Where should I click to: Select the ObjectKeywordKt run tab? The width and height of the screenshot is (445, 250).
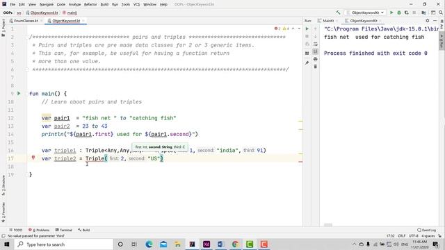tap(364, 21)
